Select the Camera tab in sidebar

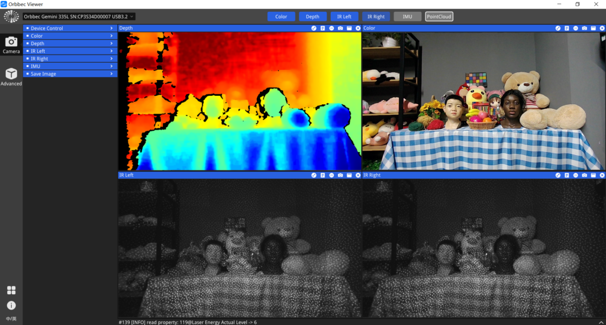click(11, 45)
